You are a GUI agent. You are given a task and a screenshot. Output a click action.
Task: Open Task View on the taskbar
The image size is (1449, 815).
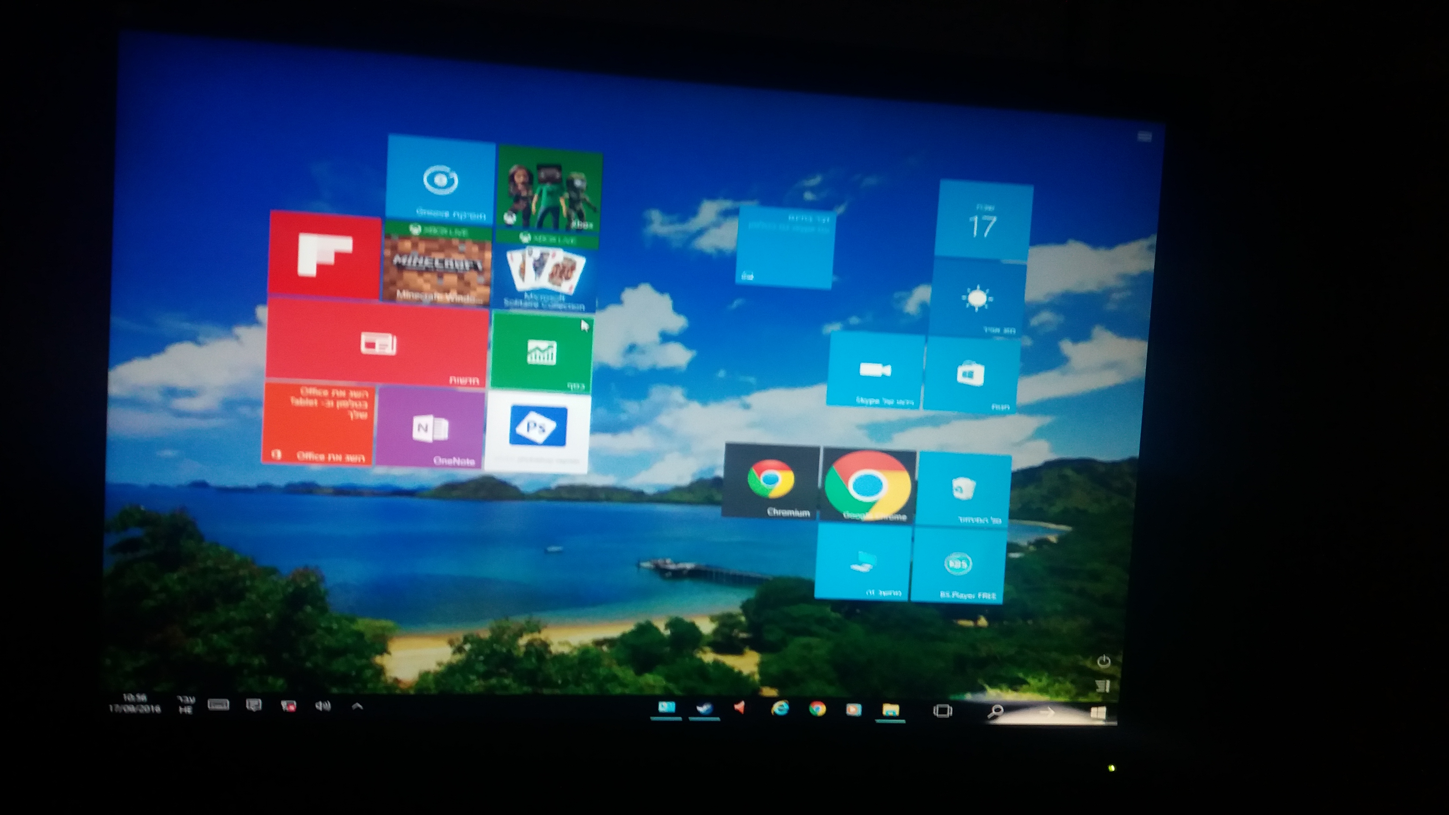(x=943, y=711)
